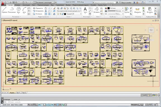Open the layer state configuration dropdown
Screen dimensions: 161x107
point(69,11)
